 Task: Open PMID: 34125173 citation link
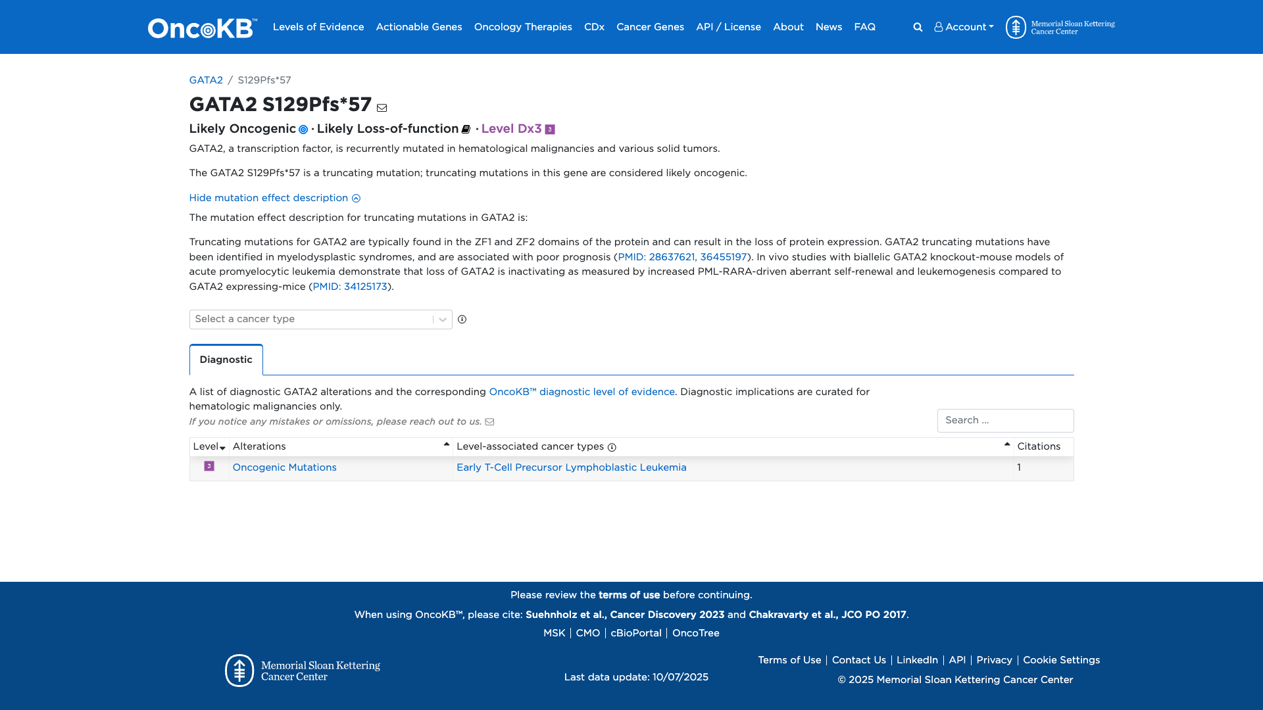click(x=350, y=287)
